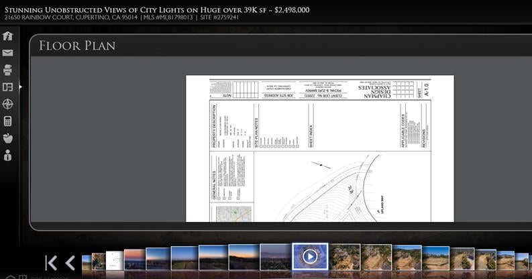
Task: Select the floor plan icon in sidebar
Action: (8, 87)
